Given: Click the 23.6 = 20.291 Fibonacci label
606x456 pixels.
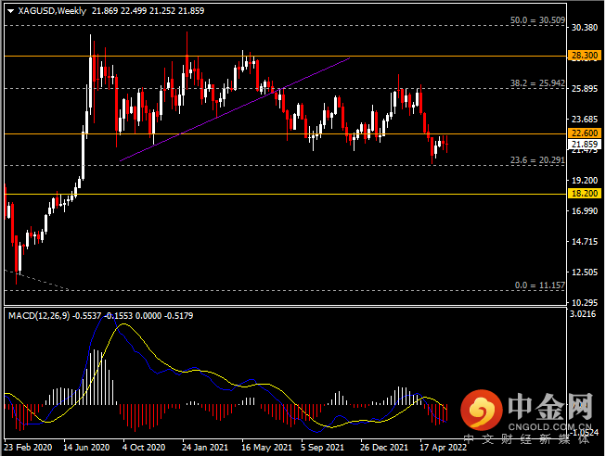Looking at the screenshot, I should tap(537, 159).
